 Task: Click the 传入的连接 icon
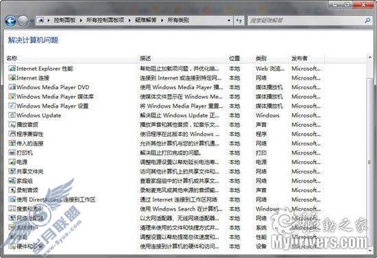click(12, 143)
